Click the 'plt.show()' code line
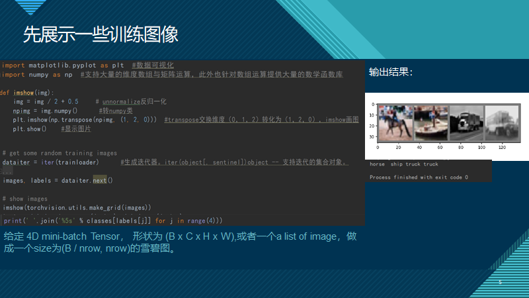529x298 pixels. (x=30, y=128)
